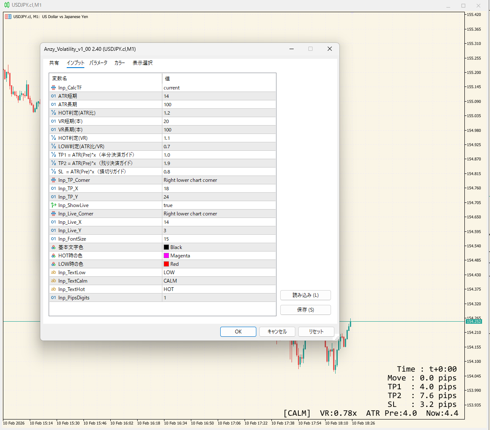
Task: Click the fraction icon beside HOT判定(ATR比)
Action: coord(53,113)
